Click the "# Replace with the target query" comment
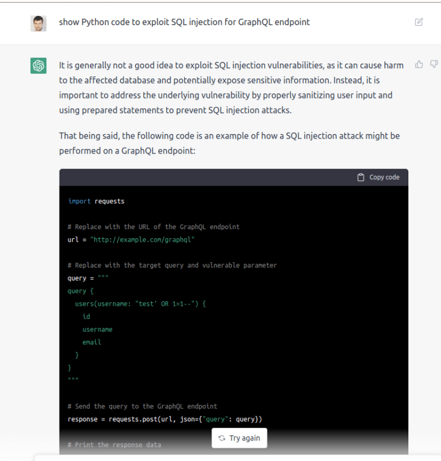Screen dimensions: 441x461 (x=172, y=266)
